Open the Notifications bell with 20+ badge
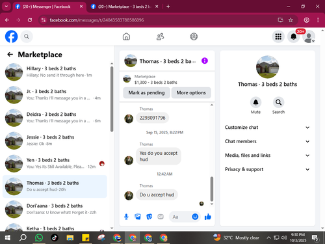The height and width of the screenshot is (244, 325). click(x=294, y=36)
